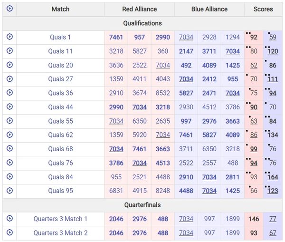
Task: Play the Quals 95 match video
Action: (9, 191)
